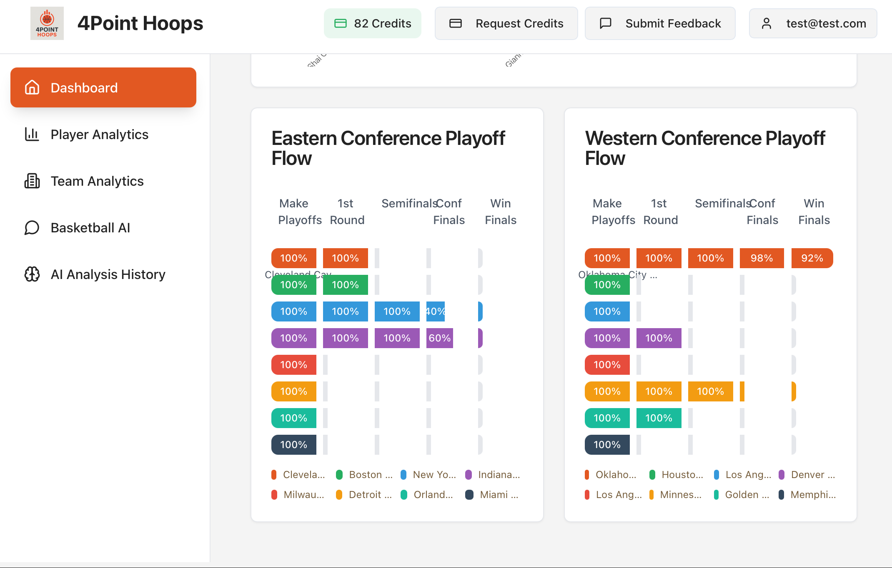This screenshot has height=568, width=892.
Task: Click the speech bubble icon in Submit Feedback
Action: (605, 23)
